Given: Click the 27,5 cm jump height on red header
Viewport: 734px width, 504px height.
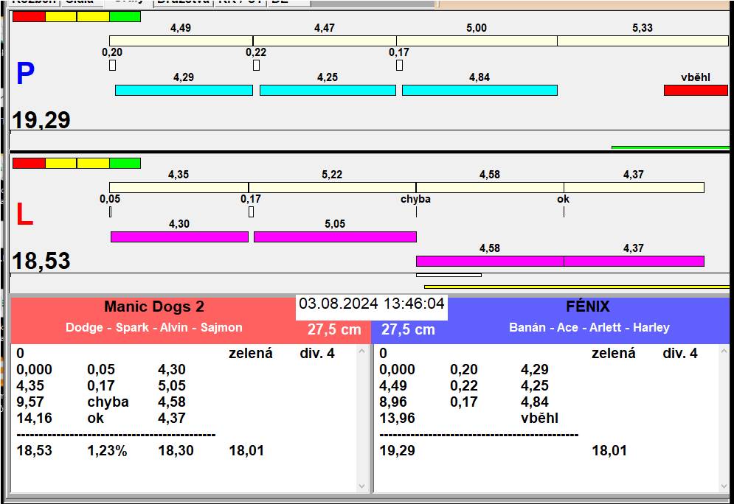Looking at the screenshot, I should [334, 329].
